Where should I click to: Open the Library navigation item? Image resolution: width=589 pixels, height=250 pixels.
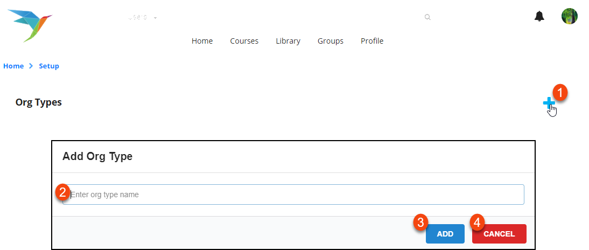tap(288, 41)
